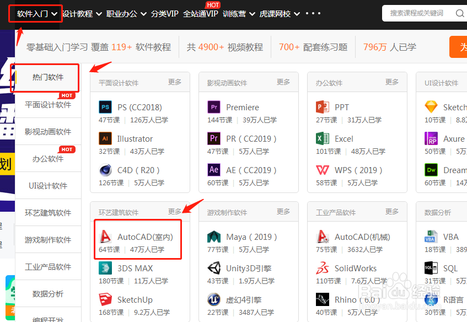Select the C4D (R20) icon
Image resolution: width=467 pixels, height=322 pixels.
pos(105,170)
